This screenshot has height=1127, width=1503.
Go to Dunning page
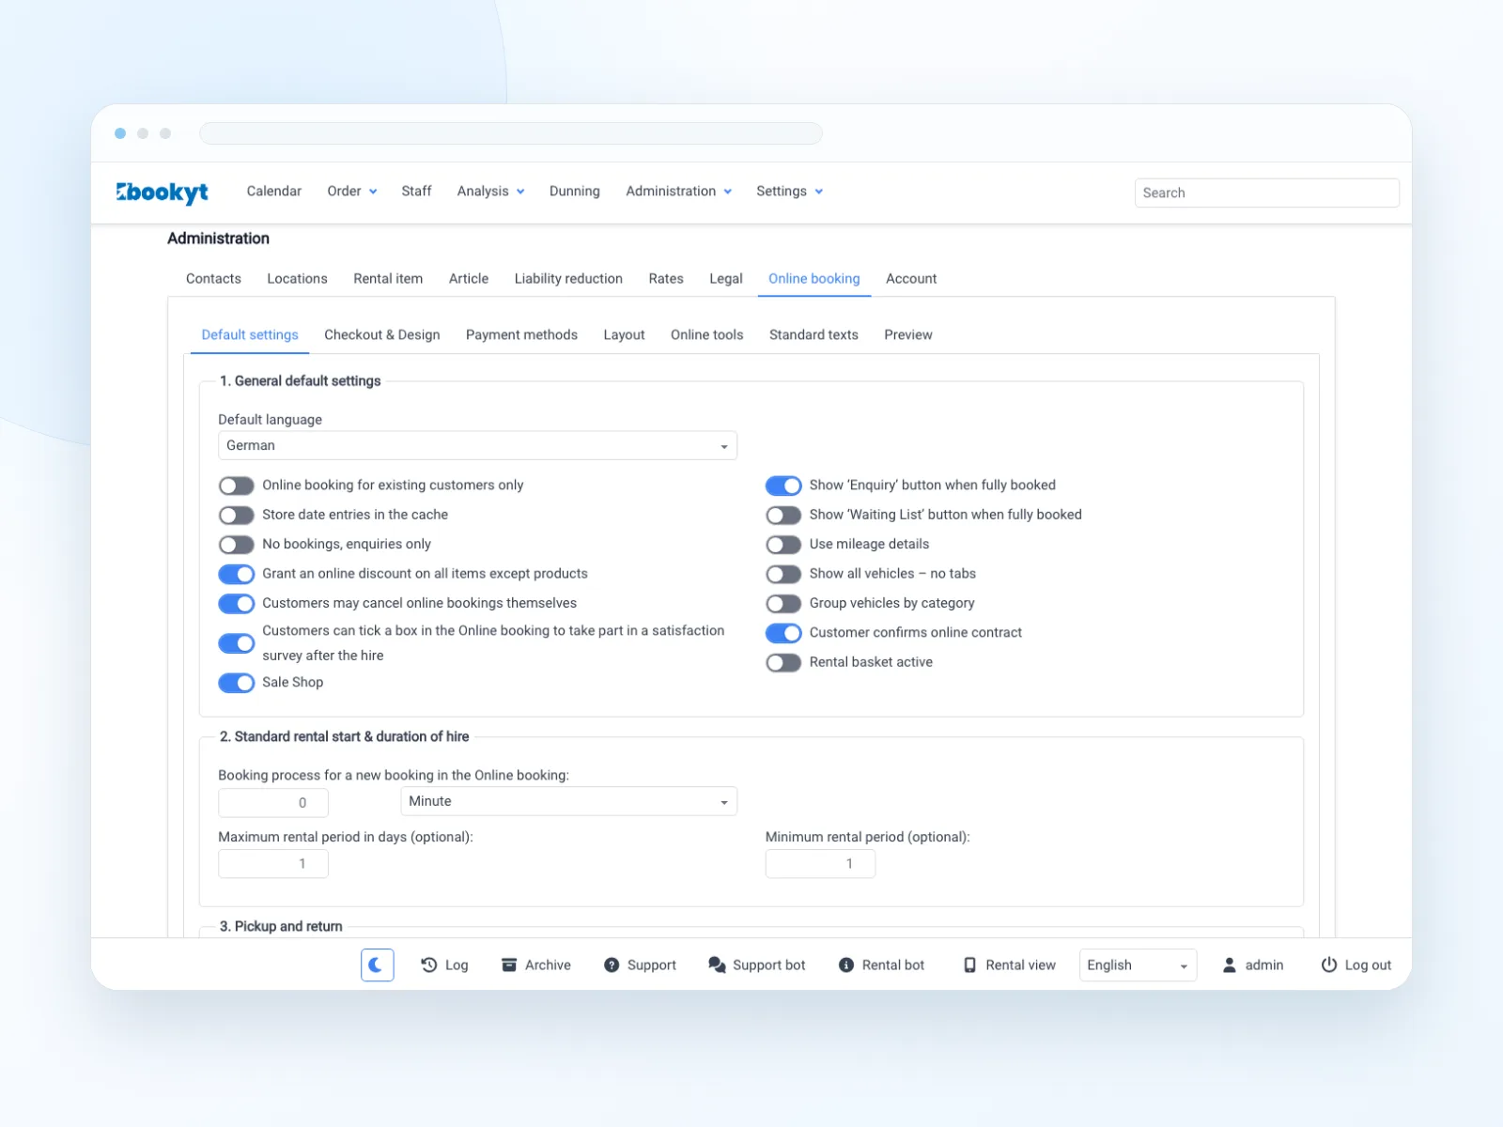[575, 191]
